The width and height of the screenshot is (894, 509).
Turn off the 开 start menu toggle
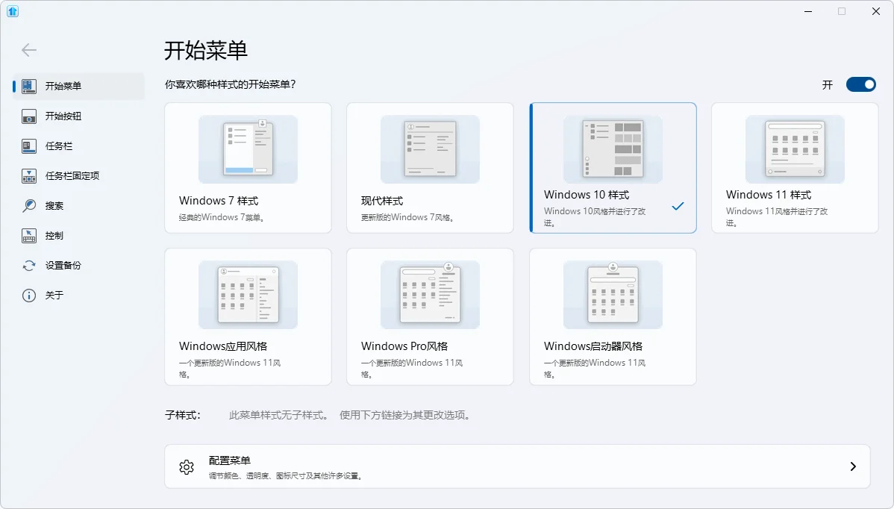pyautogui.click(x=861, y=84)
